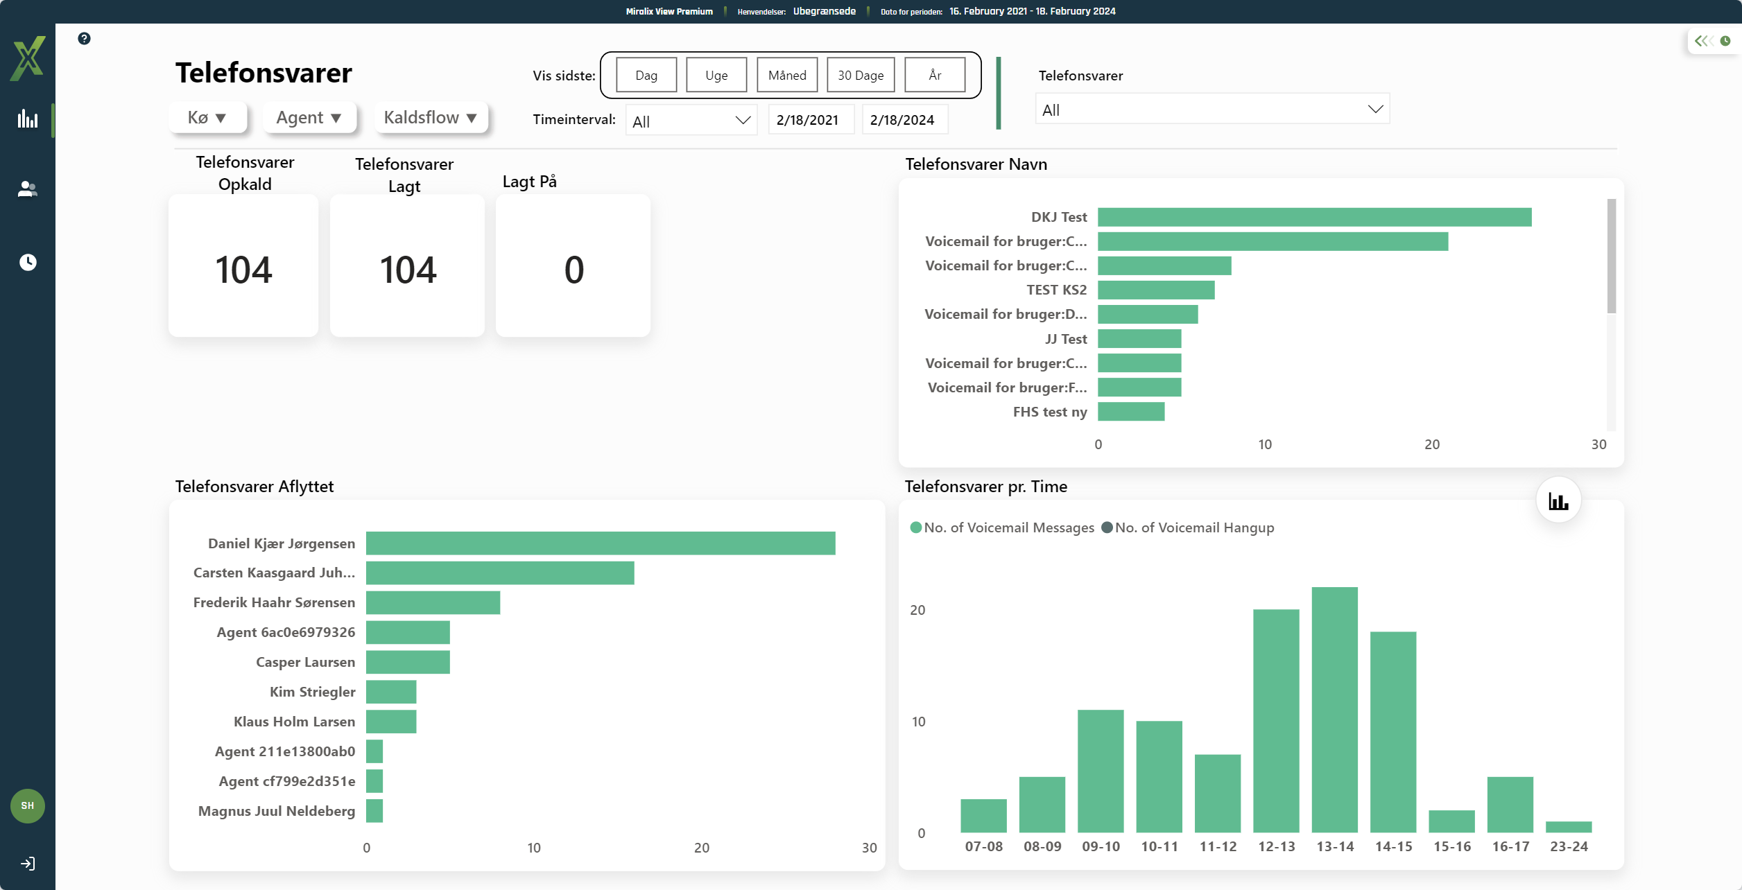1742x890 pixels.
Task: Expand the Kø menu
Action: pos(207,117)
